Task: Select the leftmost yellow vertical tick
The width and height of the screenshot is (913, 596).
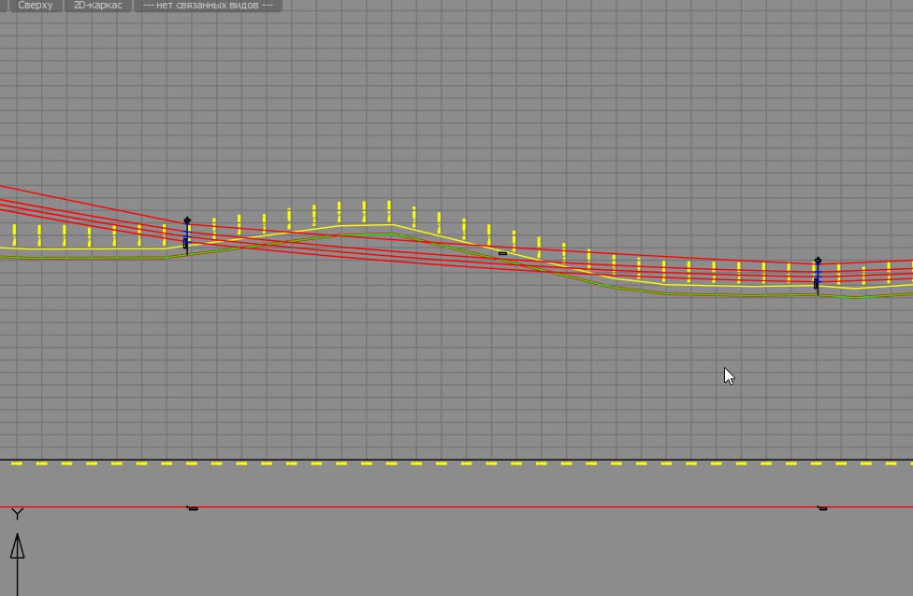Action: (14, 234)
